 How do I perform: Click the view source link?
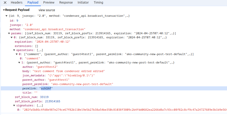pyautogui.click(x=47, y=10)
